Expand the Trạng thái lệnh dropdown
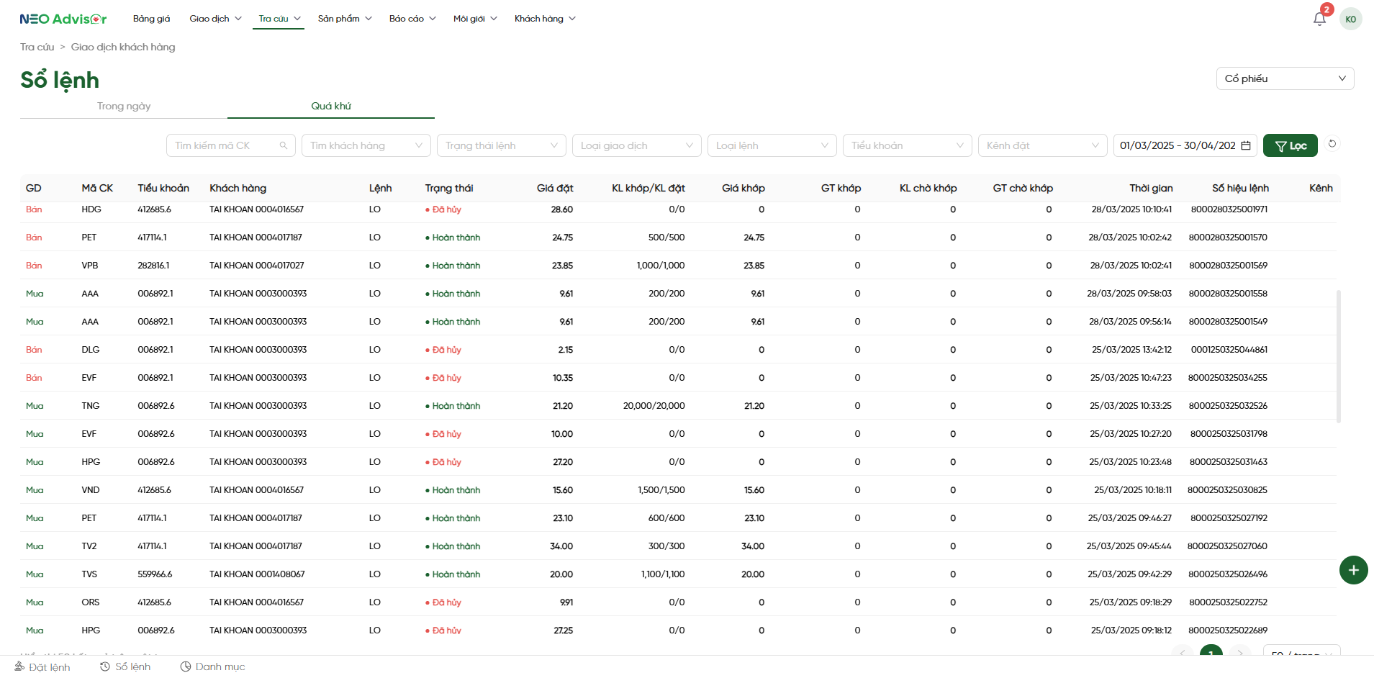 (501, 145)
